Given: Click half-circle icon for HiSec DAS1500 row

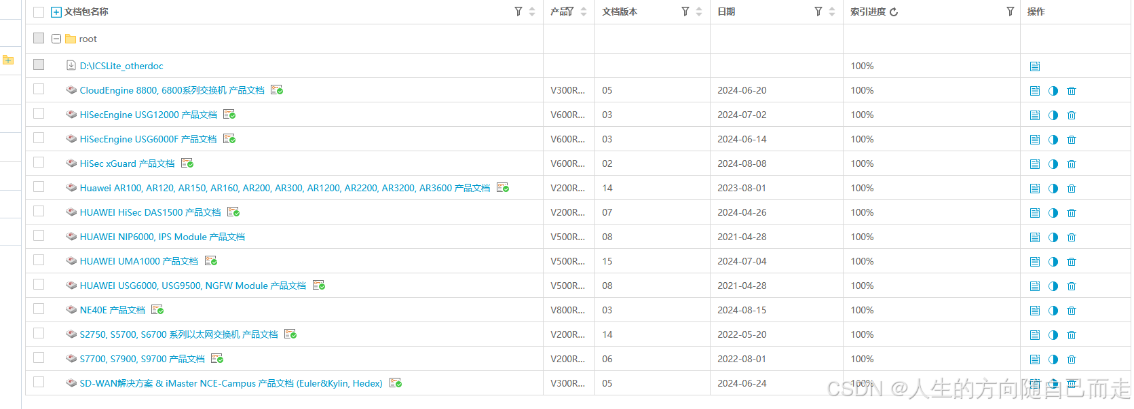Looking at the screenshot, I should [1053, 213].
